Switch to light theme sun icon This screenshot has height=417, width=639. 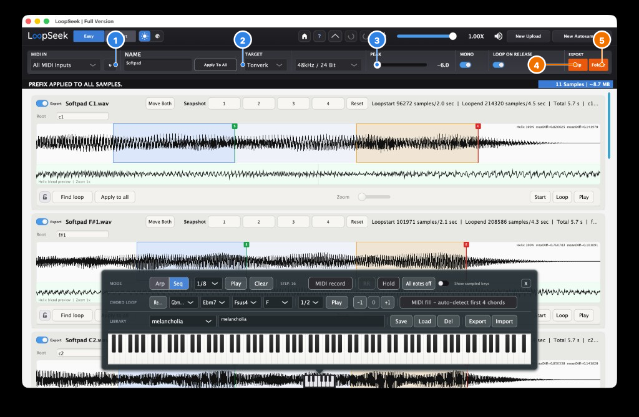[145, 36]
